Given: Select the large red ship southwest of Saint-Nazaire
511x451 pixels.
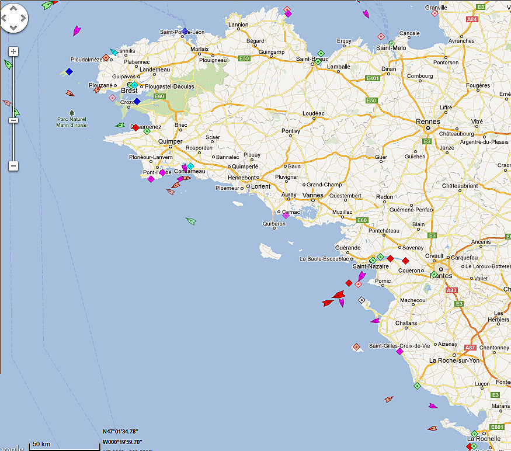Looking at the screenshot, I should 339,295.
